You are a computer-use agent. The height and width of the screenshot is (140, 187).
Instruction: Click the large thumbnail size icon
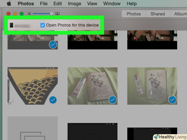[x=57, y=14]
